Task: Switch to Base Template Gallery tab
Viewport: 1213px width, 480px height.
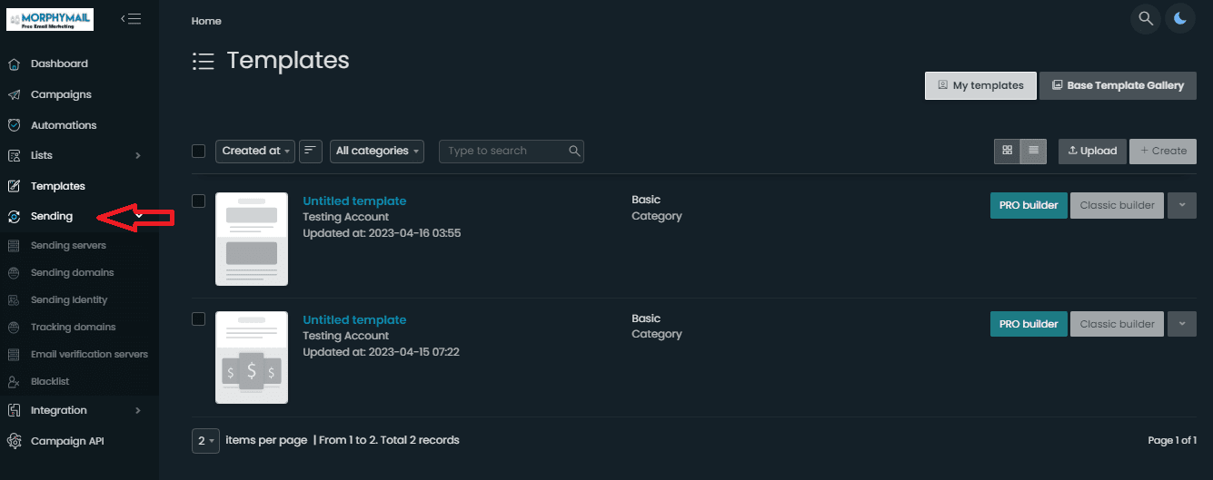Action: (1118, 85)
